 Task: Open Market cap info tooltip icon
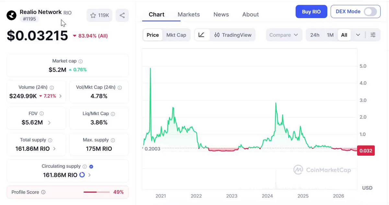pyautogui.click(x=81, y=61)
